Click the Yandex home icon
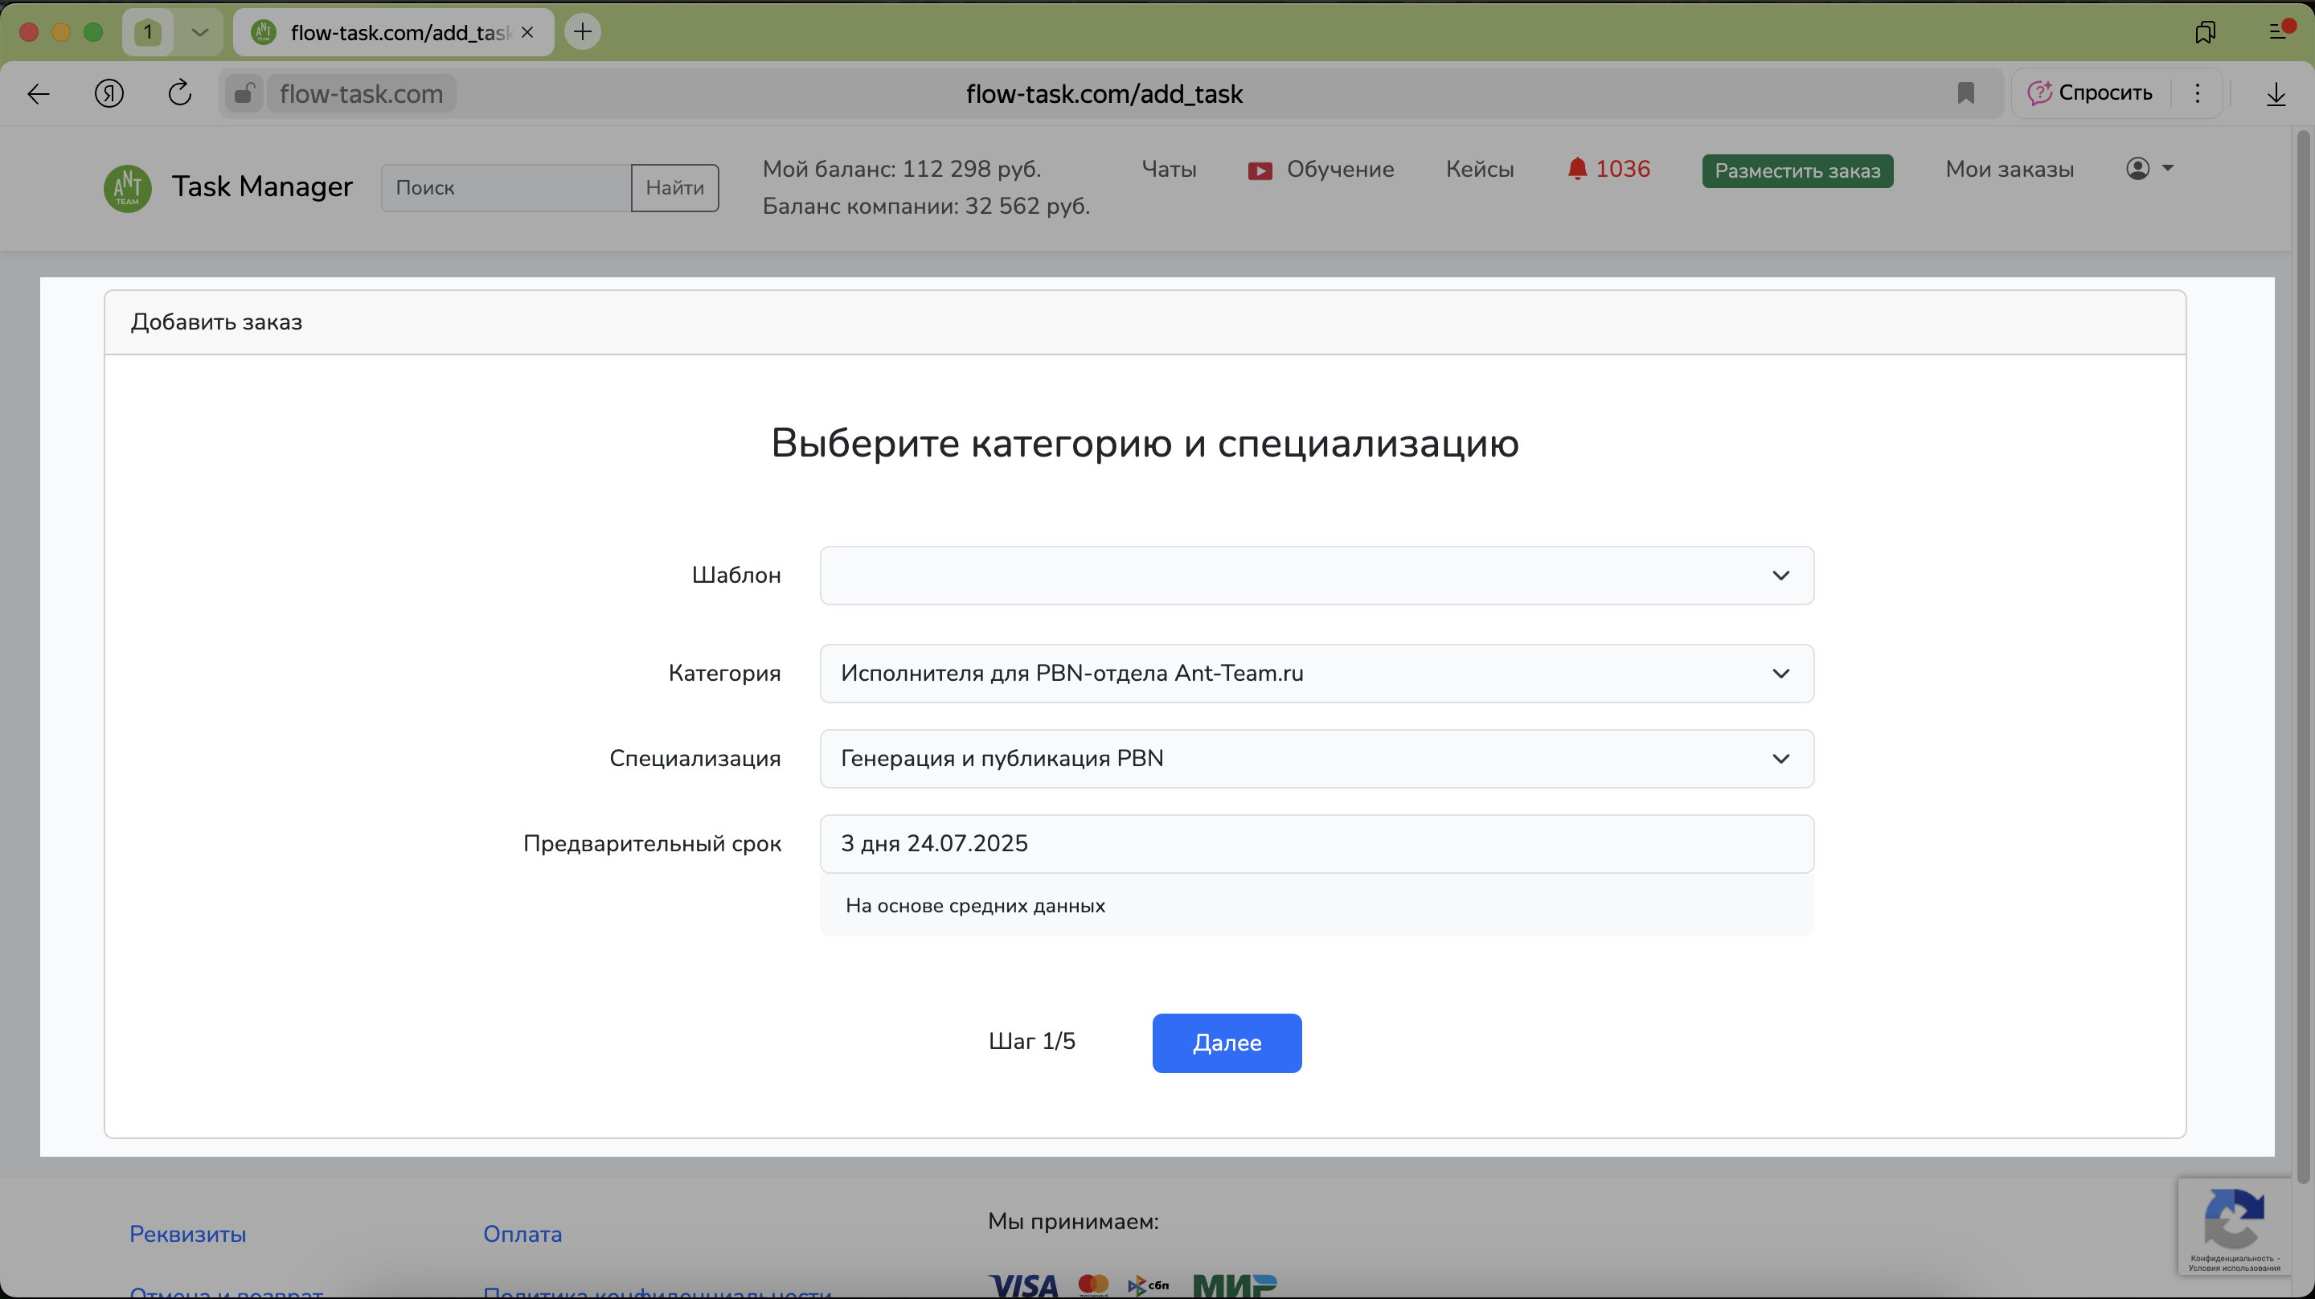The image size is (2315, 1299). pyautogui.click(x=109, y=93)
